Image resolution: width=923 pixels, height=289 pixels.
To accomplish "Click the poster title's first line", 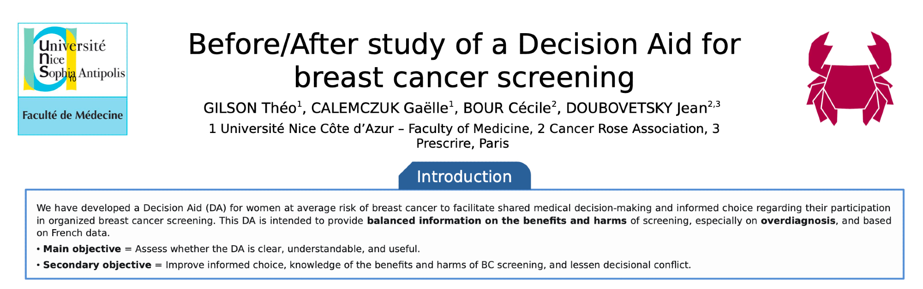I will click(x=464, y=45).
